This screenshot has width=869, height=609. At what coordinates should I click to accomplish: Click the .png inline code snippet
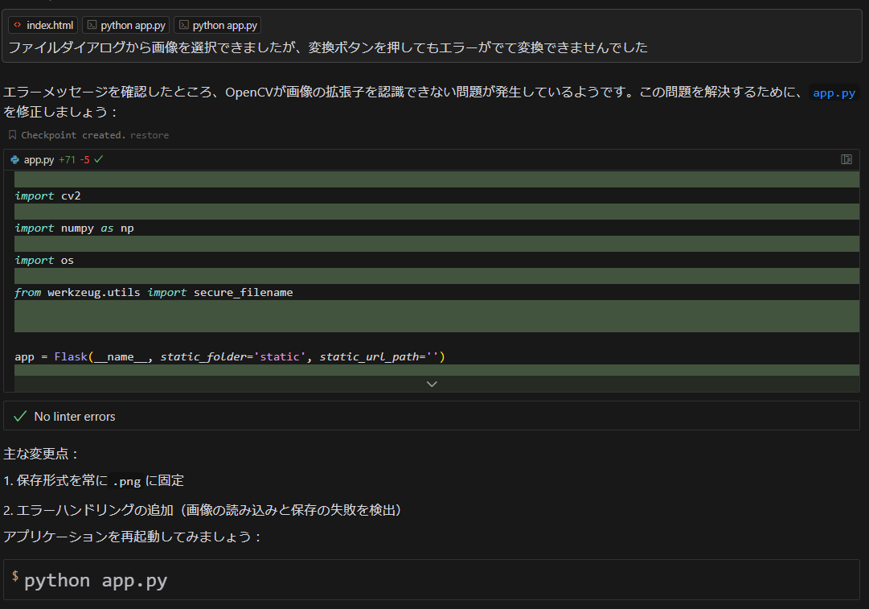125,480
